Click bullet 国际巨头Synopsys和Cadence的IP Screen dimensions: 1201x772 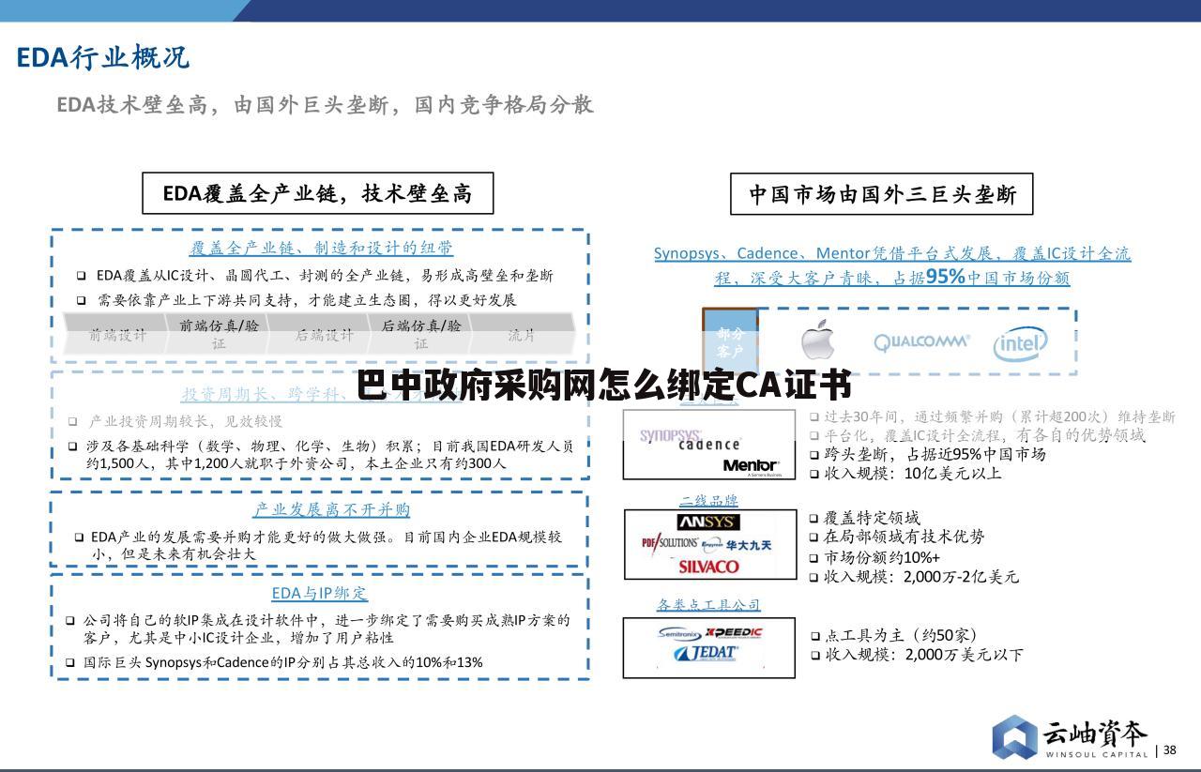click(x=274, y=662)
